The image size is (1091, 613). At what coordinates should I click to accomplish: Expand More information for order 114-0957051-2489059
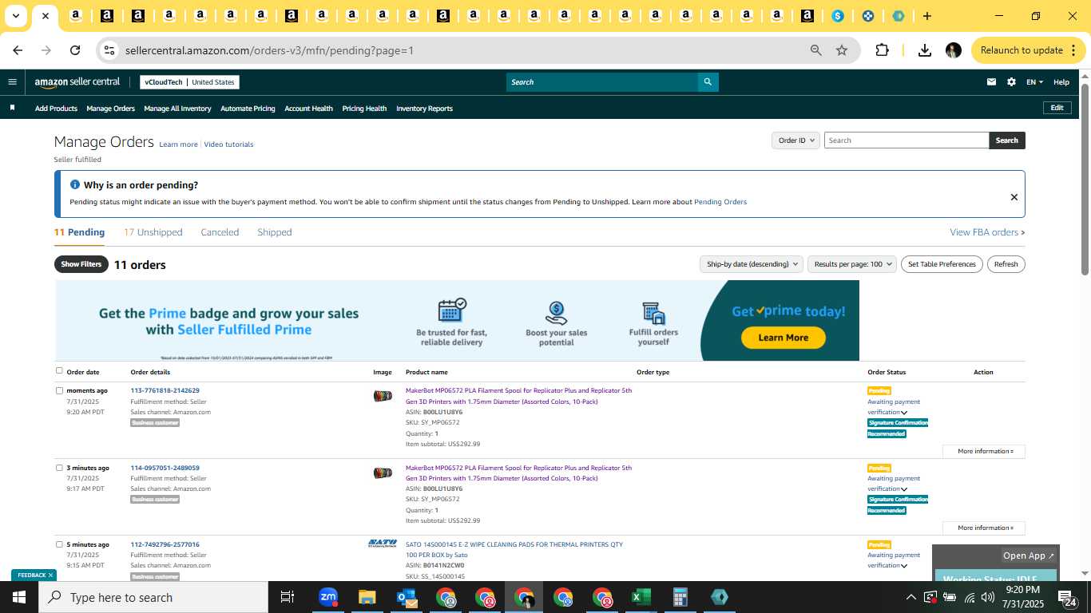(984, 528)
